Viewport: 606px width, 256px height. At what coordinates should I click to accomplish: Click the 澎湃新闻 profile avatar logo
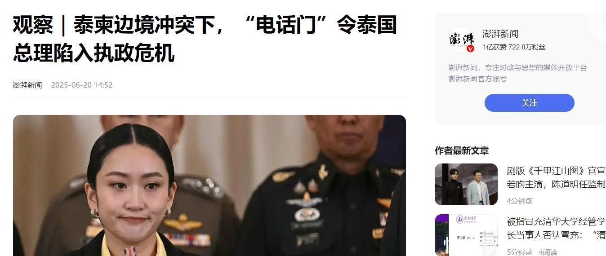(462, 40)
